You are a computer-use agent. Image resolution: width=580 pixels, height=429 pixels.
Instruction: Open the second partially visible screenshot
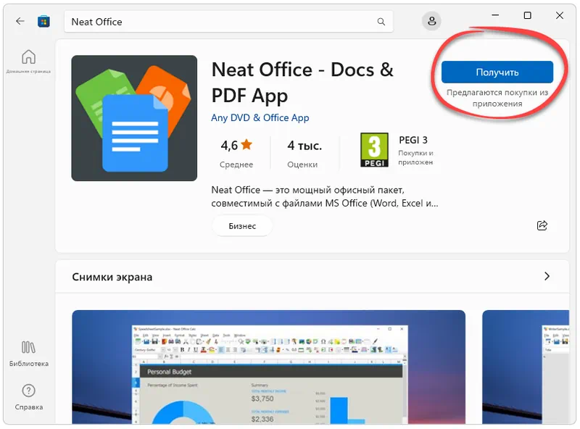coord(526,367)
